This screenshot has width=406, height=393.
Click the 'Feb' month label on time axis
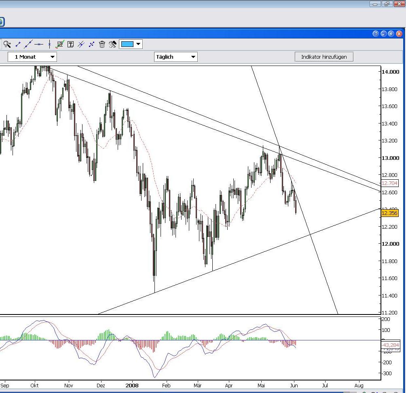[x=166, y=385]
